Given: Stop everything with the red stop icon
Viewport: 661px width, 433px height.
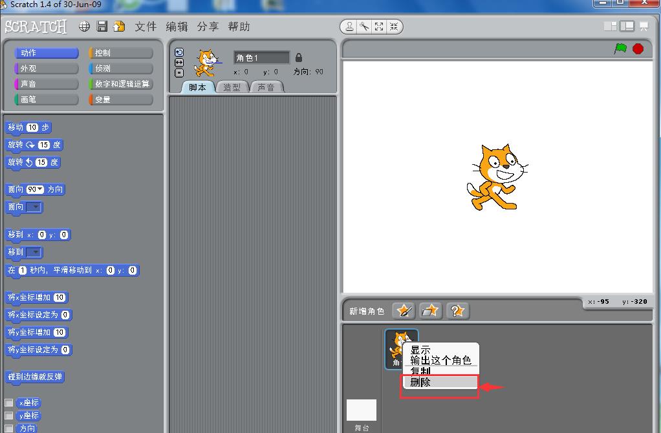Looking at the screenshot, I should (638, 48).
